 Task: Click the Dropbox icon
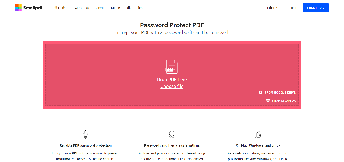pyautogui.click(x=268, y=101)
